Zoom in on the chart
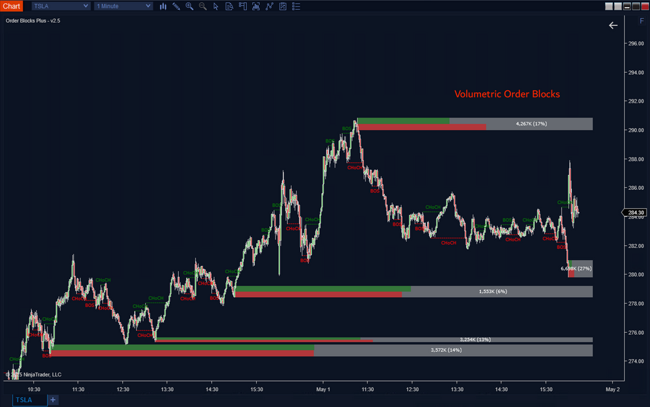650x407 pixels. point(189,6)
